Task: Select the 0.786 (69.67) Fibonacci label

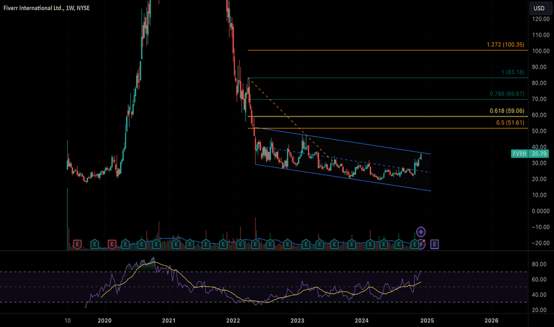Action: point(506,94)
